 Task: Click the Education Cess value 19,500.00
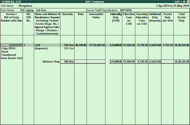click(129, 45)
